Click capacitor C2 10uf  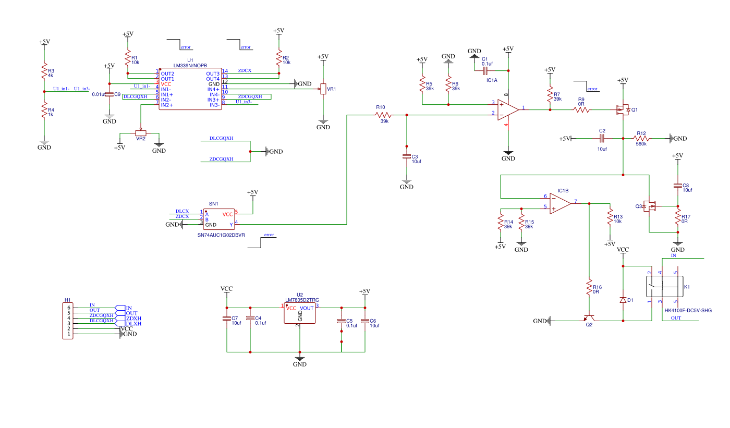click(602, 138)
